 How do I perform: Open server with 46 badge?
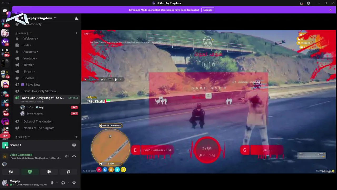tap(5, 74)
